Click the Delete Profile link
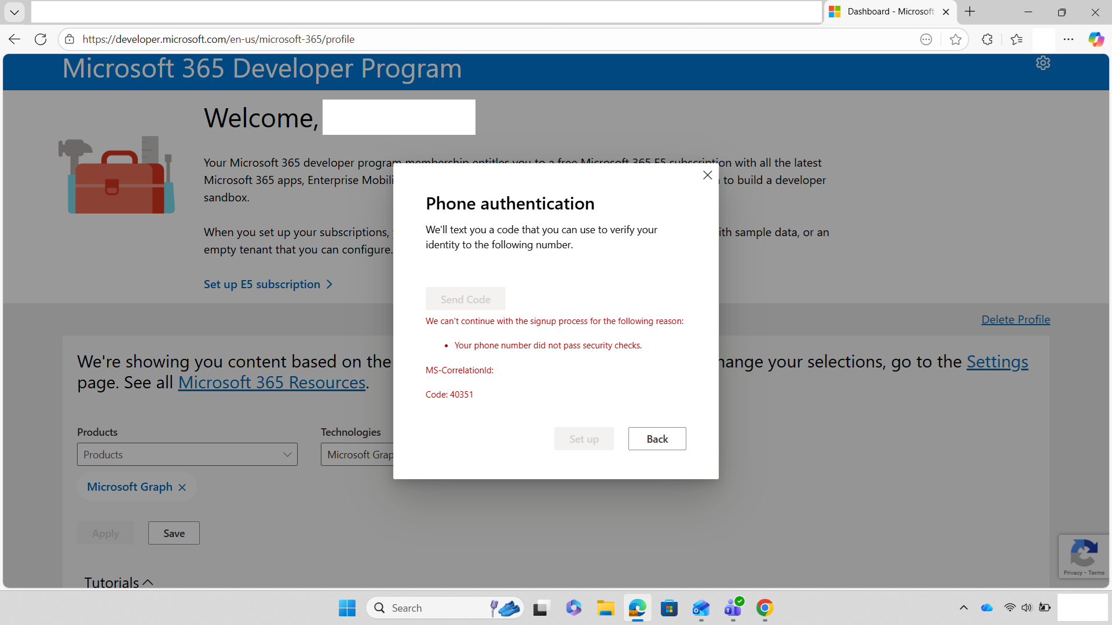1112x625 pixels. click(1015, 319)
